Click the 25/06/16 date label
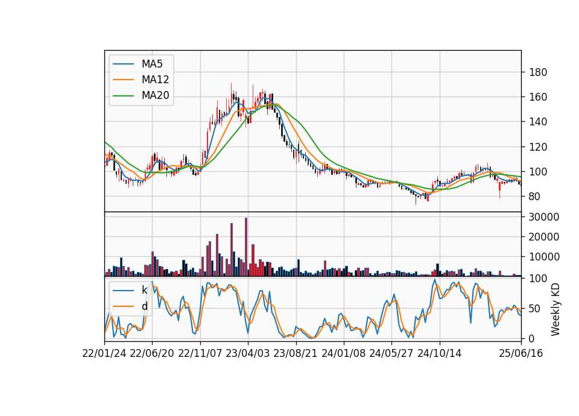This screenshot has height=416, width=579. [521, 354]
